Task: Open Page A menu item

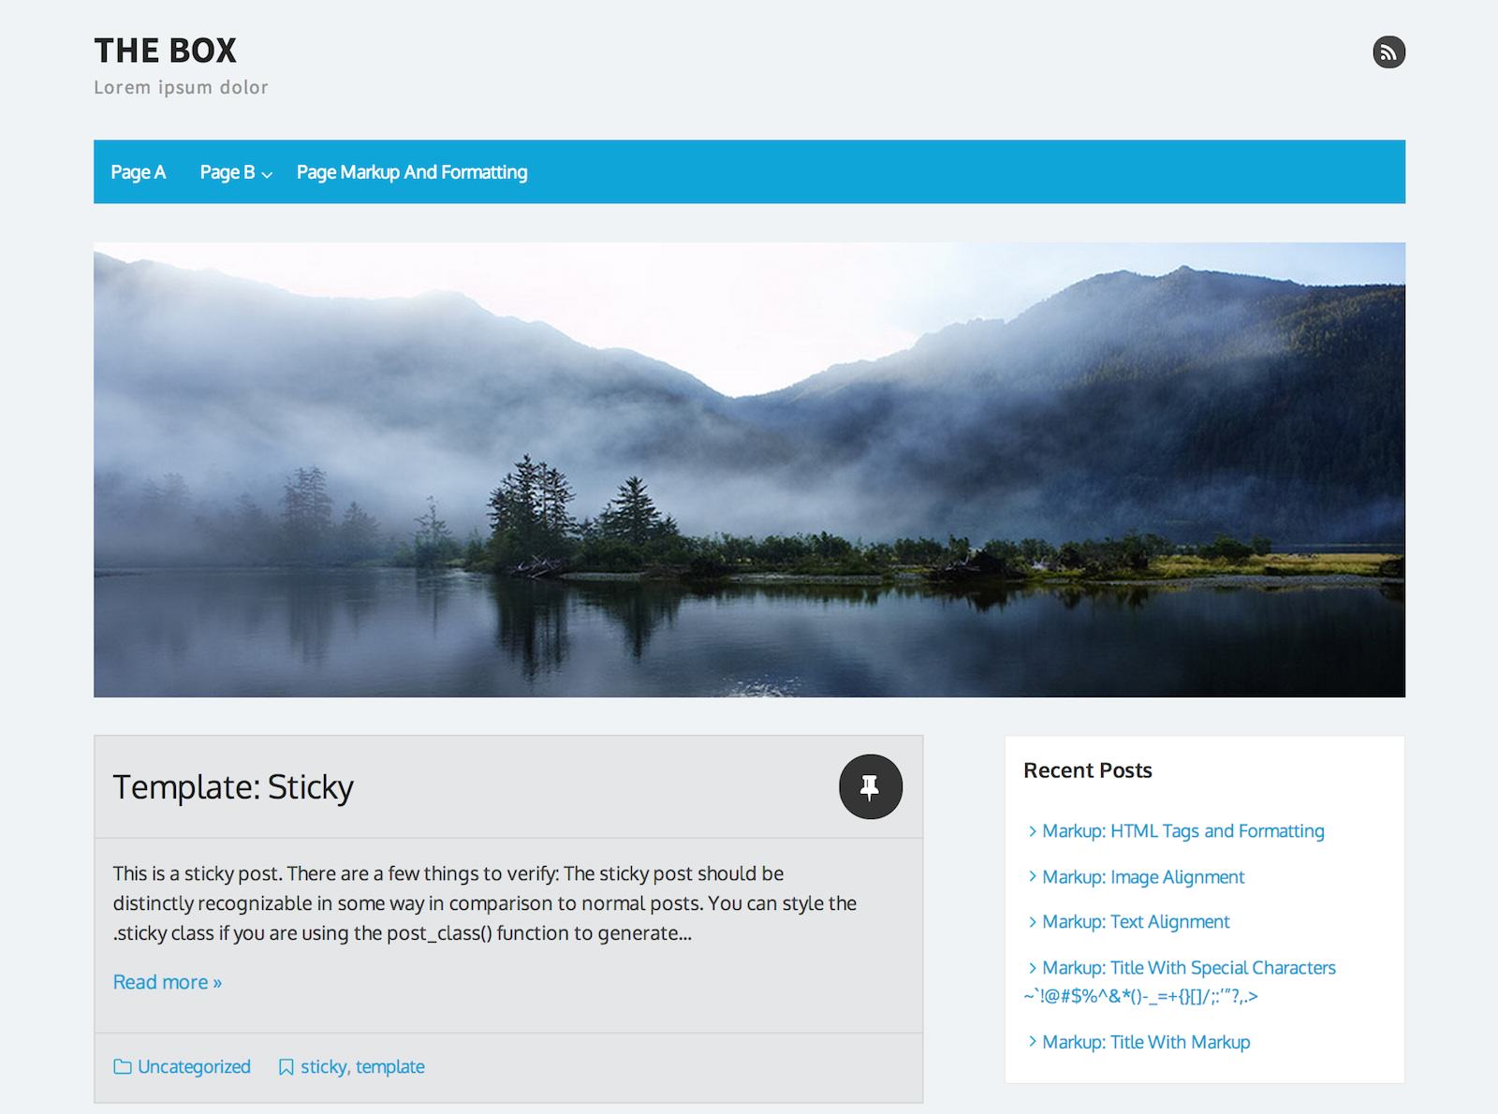Action: point(138,172)
